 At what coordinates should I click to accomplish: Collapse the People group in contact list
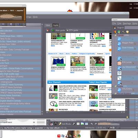[x=113, y=87]
